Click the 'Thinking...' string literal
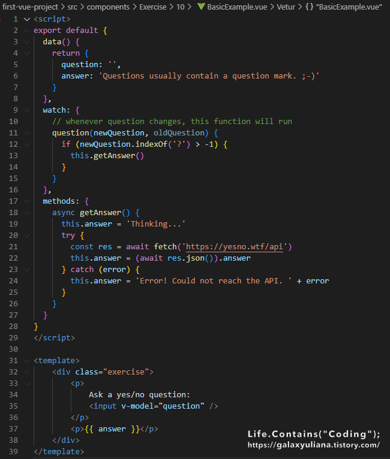This screenshot has height=459, width=390. (155, 224)
